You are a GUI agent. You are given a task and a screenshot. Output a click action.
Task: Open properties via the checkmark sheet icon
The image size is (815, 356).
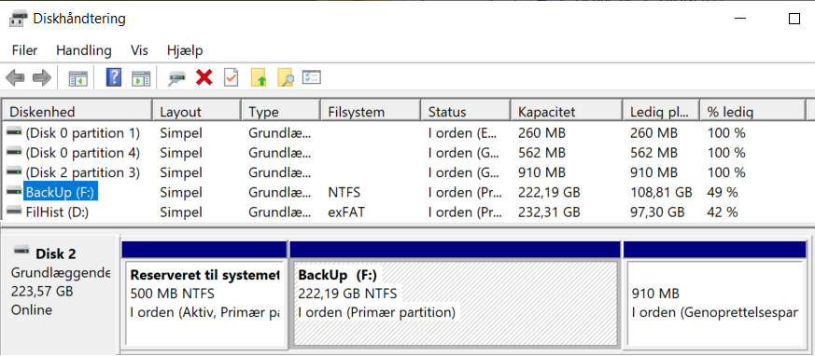(x=231, y=78)
